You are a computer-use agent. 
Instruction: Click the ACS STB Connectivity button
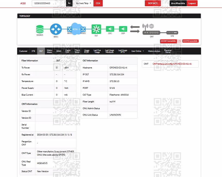tap(190, 41)
